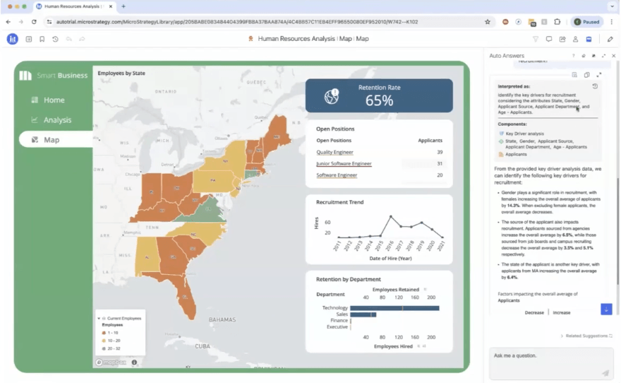
Task: Click the blue scroll-down arrow button
Action: pos(605,309)
